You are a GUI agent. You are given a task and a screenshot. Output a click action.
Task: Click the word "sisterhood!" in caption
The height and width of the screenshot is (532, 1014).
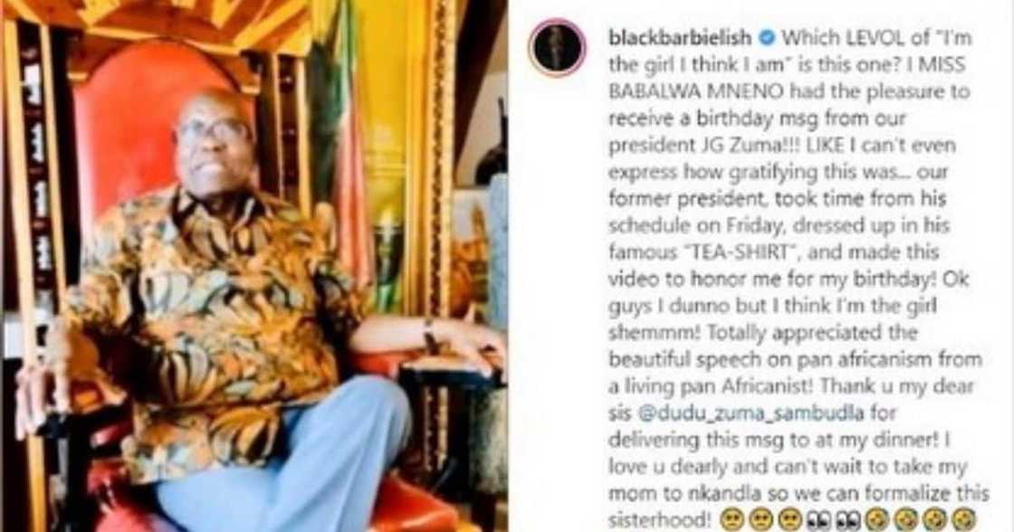pos(660,519)
